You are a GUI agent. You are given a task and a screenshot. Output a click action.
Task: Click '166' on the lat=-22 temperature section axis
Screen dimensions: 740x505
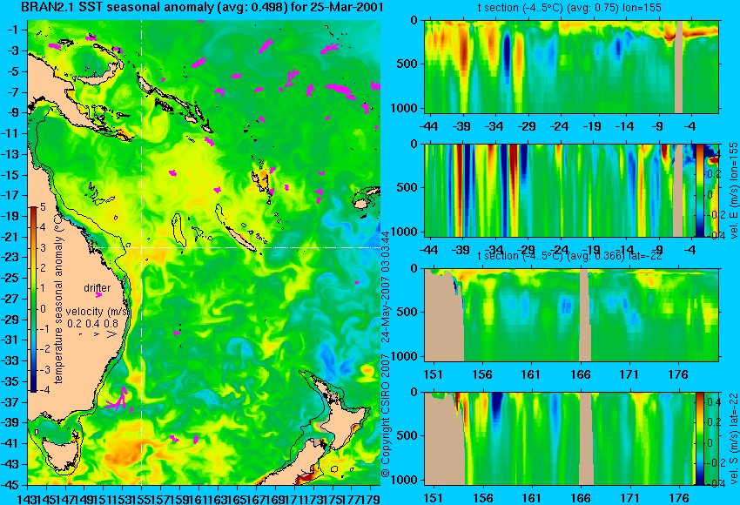click(581, 374)
